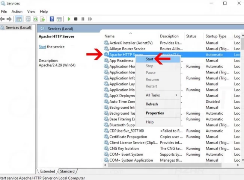
Task: Select the CNG Key Isolation service row
Action: pos(172,148)
